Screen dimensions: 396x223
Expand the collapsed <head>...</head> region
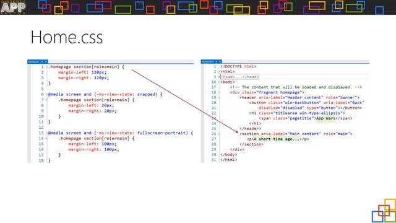tap(219, 77)
